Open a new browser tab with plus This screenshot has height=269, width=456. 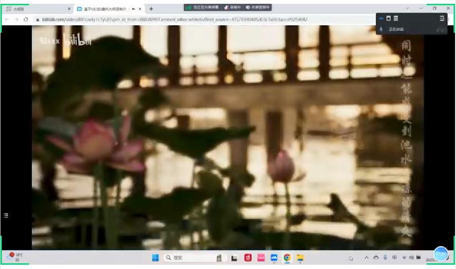pyautogui.click(x=151, y=9)
